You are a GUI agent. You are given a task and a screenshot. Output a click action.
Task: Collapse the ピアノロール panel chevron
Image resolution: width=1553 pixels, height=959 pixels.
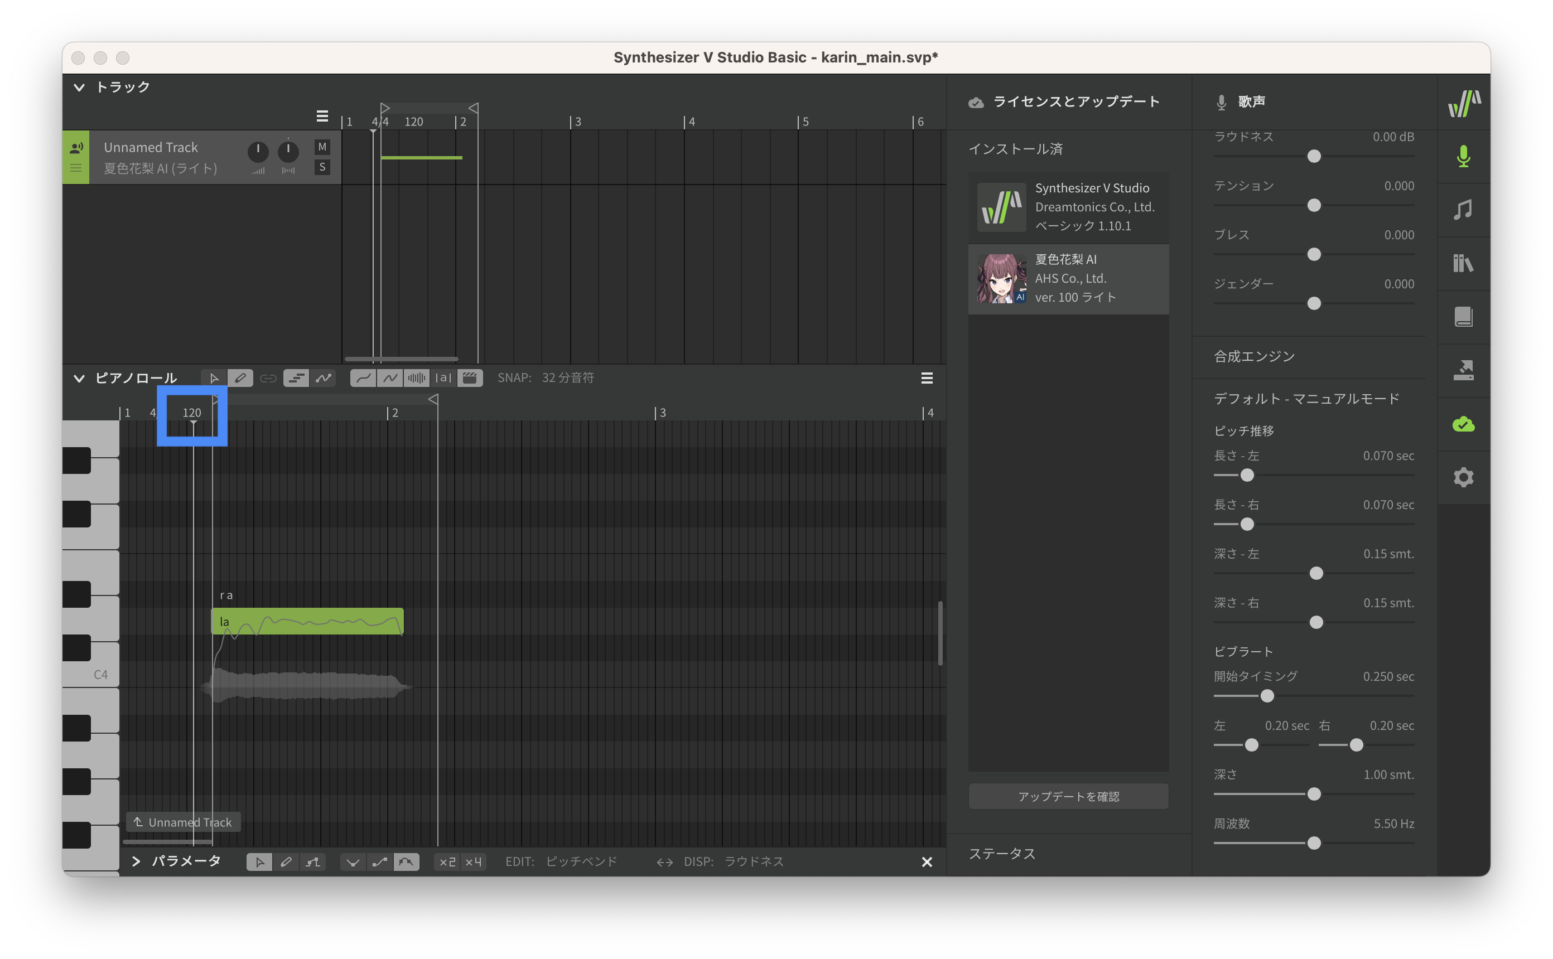[79, 378]
